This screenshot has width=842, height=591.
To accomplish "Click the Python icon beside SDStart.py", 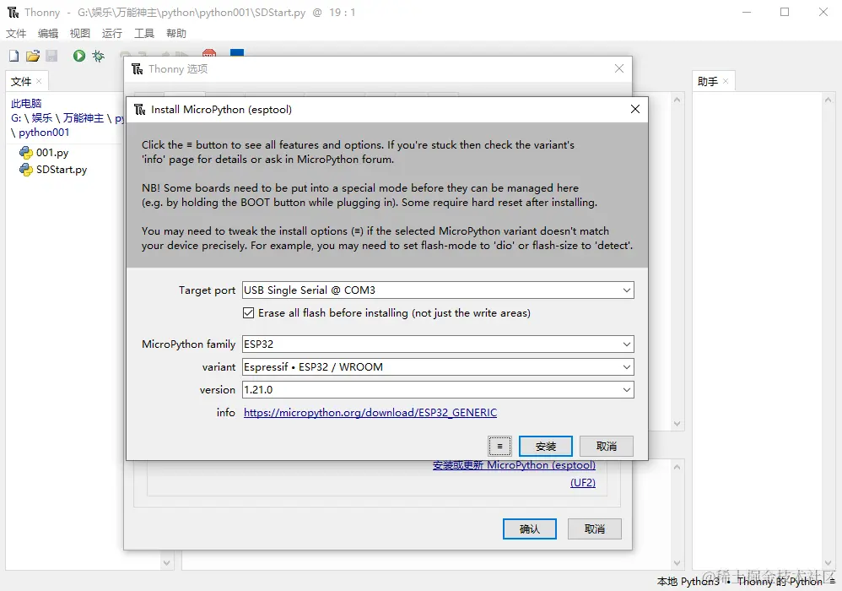I will (x=26, y=170).
